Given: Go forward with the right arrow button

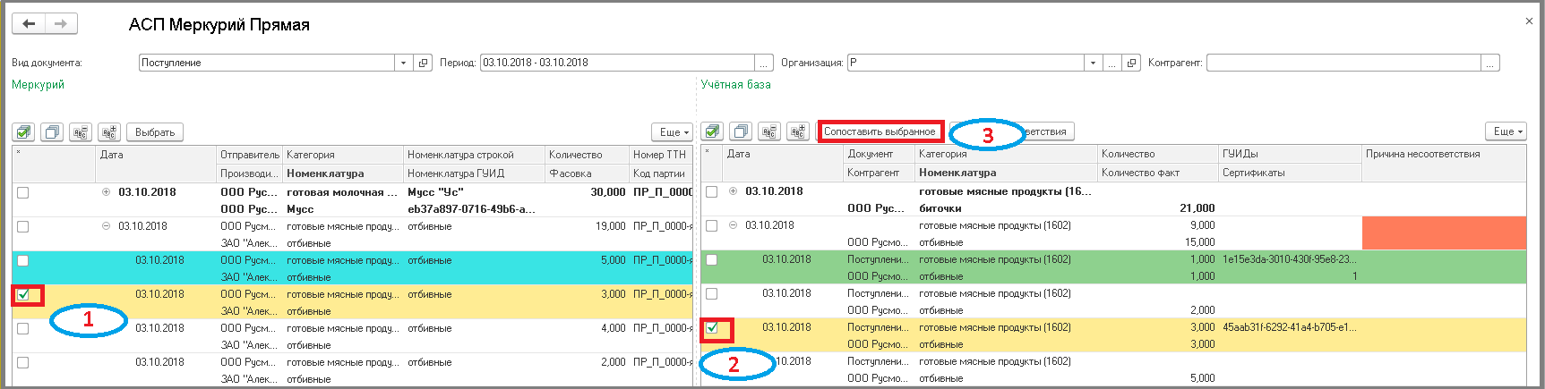Looking at the screenshot, I should [x=61, y=24].
